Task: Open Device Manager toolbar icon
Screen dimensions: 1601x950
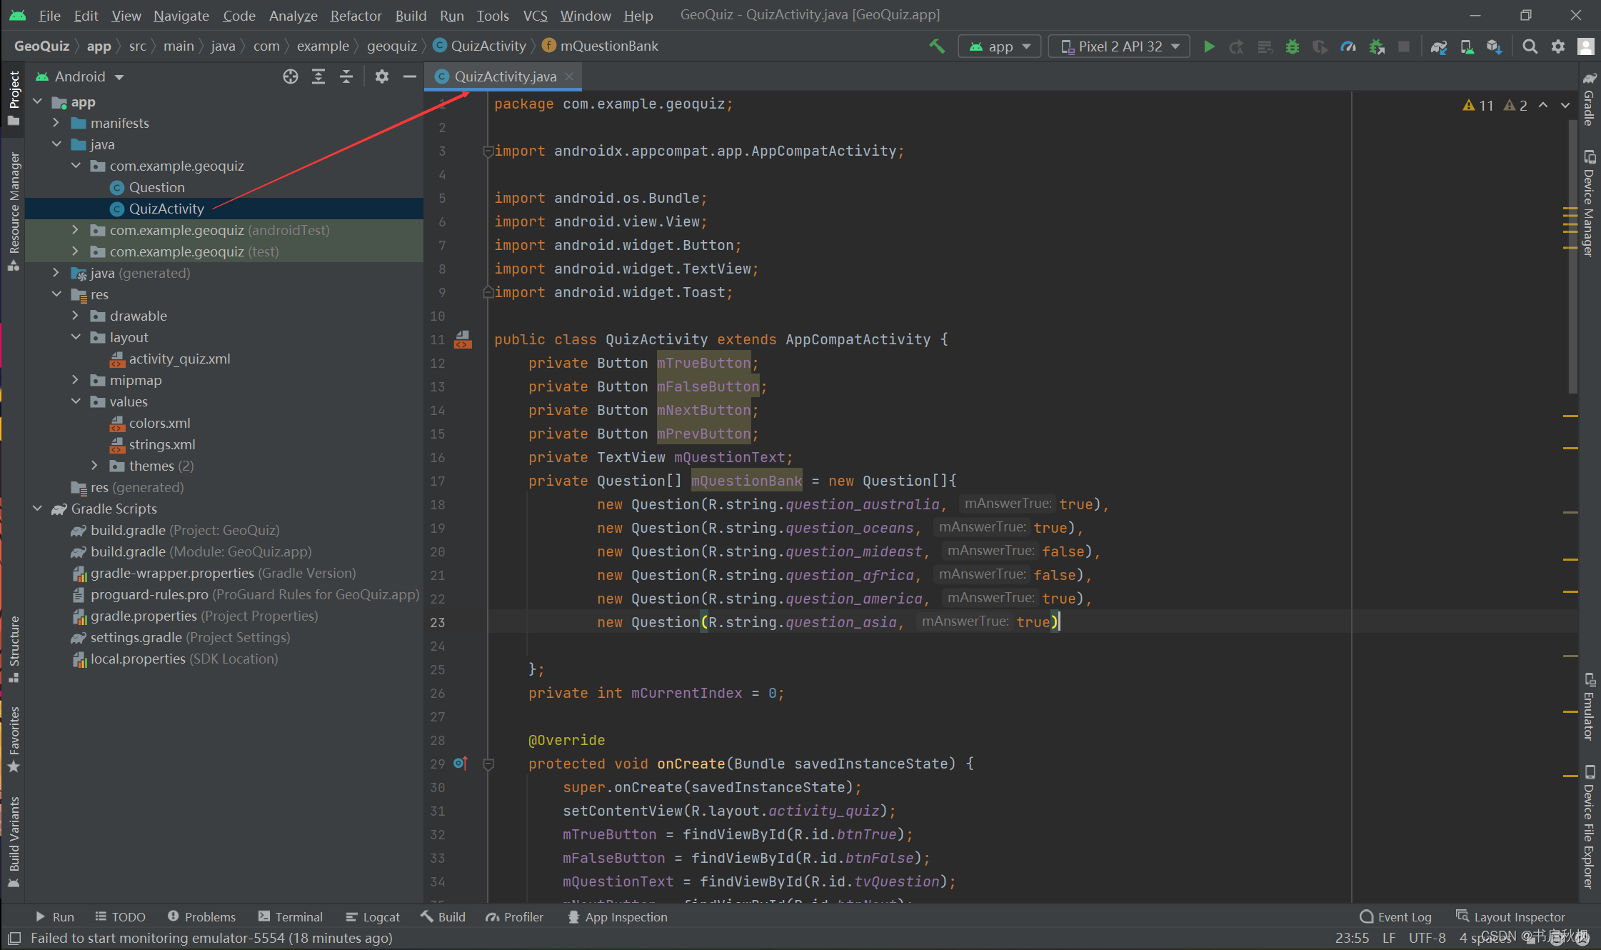Action: pos(1467,46)
